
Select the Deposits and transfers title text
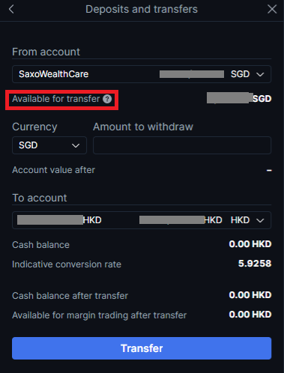point(142,10)
